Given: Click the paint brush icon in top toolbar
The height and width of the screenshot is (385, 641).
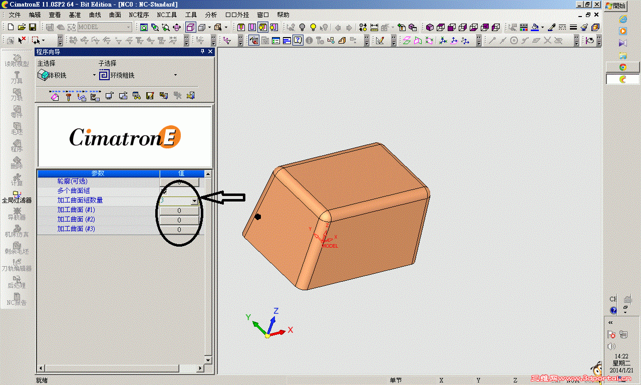Looking at the screenshot, I should coord(584,27).
